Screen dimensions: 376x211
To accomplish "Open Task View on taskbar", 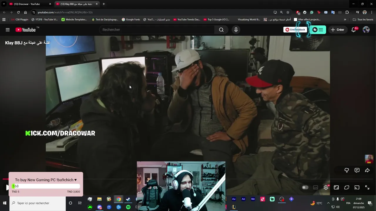I will pyautogui.click(x=80, y=203).
